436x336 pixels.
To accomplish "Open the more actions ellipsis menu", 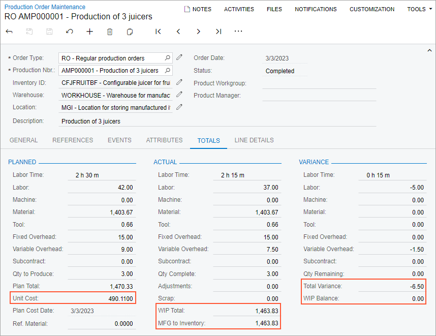I will 238,32.
